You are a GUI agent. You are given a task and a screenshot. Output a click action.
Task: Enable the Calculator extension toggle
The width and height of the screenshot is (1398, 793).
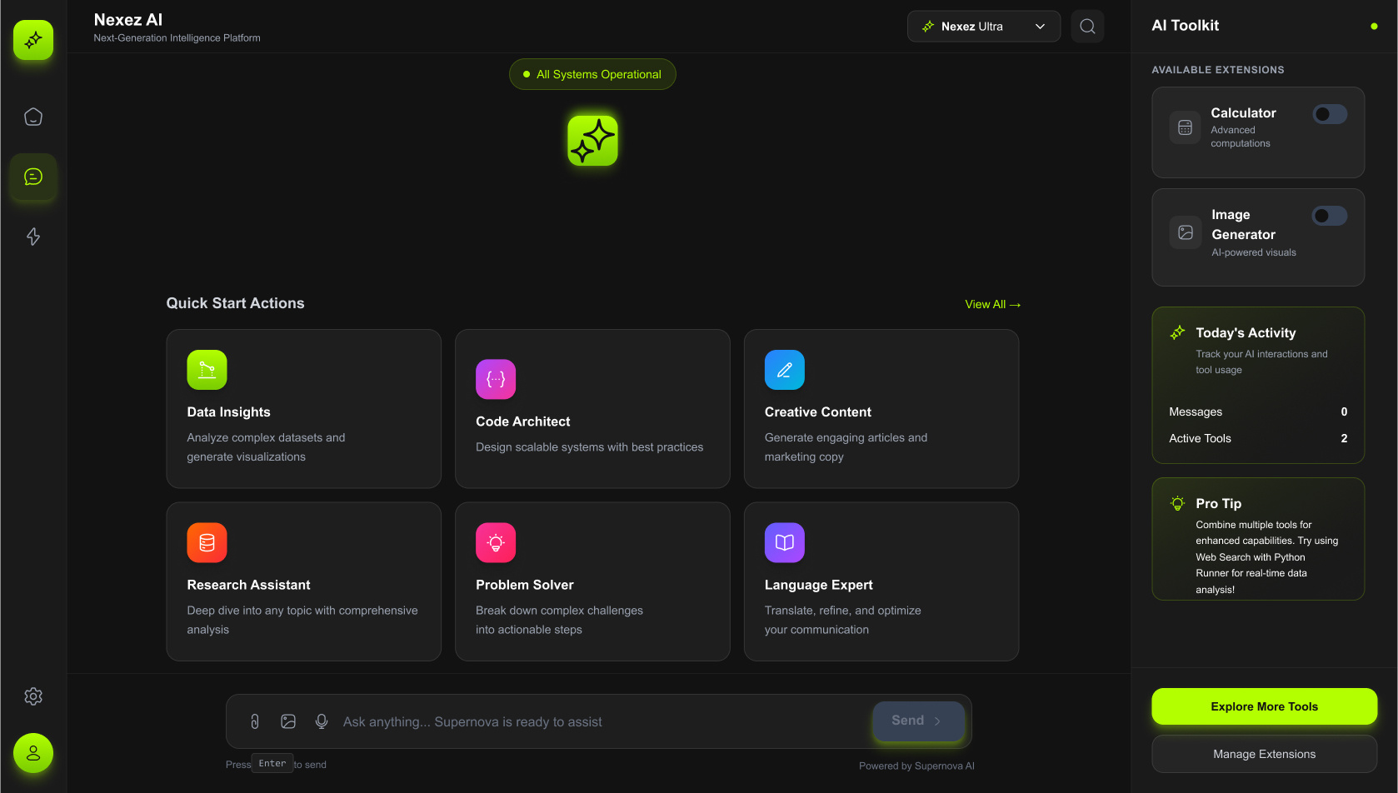point(1330,114)
